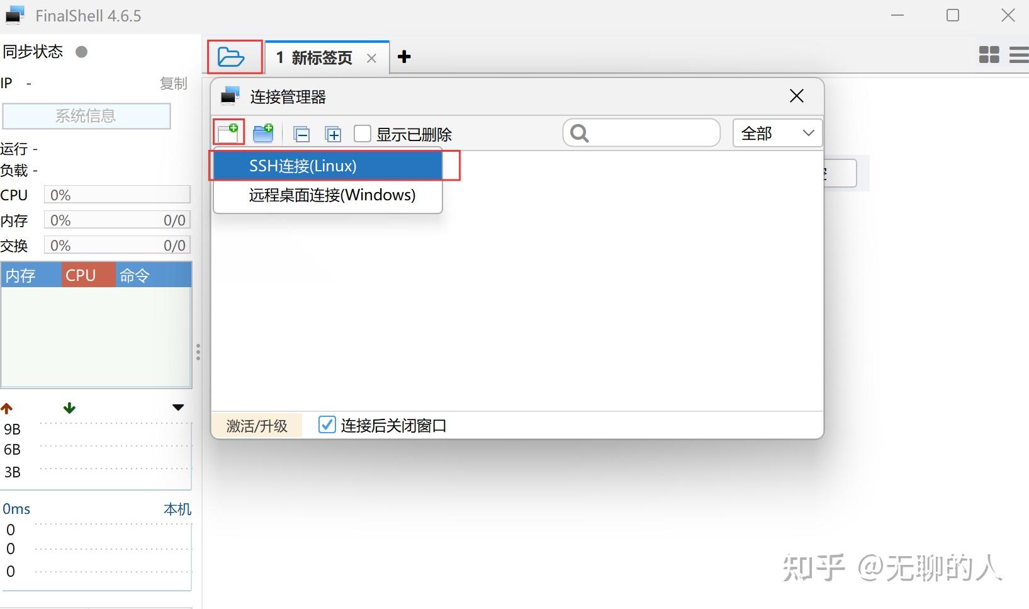This screenshot has width=1029, height=609.
Task: Click the 复制 IP link
Action: pos(173,84)
